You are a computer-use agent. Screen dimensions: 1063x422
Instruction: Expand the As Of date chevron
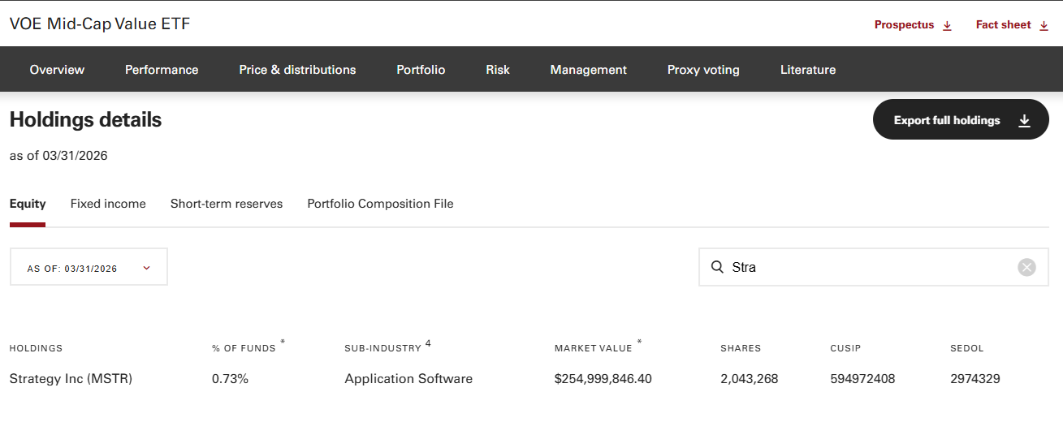tap(146, 268)
